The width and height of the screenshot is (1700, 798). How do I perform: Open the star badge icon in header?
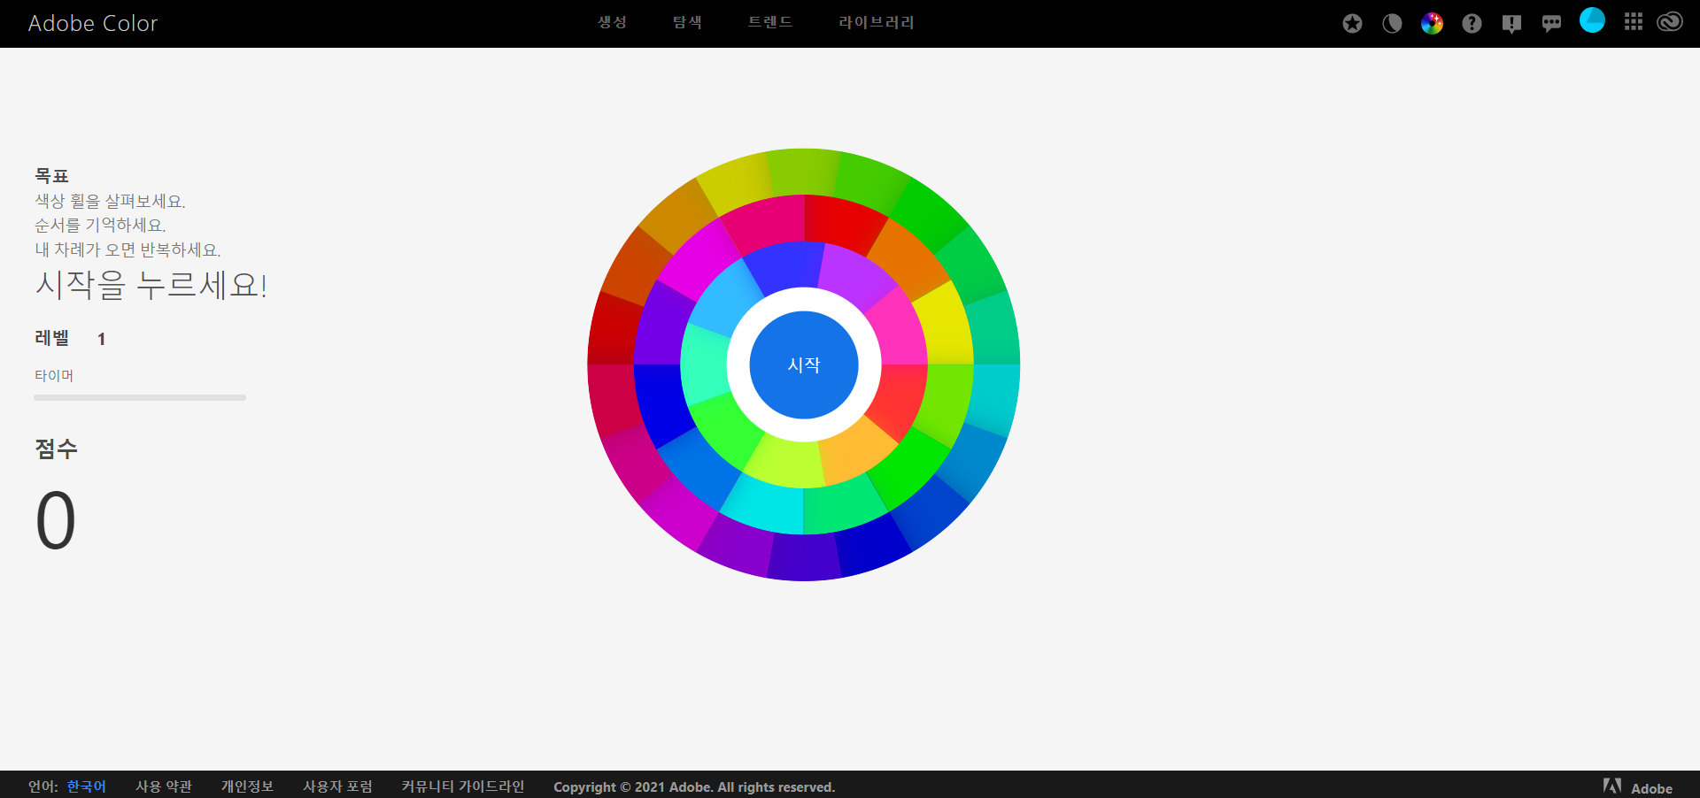pyautogui.click(x=1352, y=24)
